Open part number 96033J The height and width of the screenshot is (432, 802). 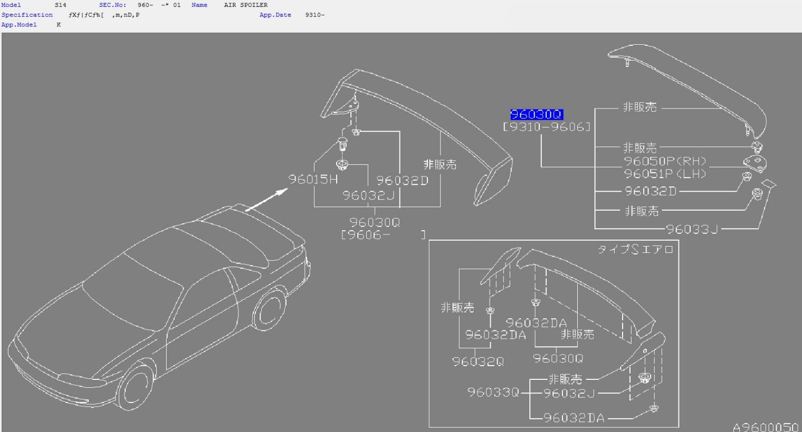tap(692, 229)
